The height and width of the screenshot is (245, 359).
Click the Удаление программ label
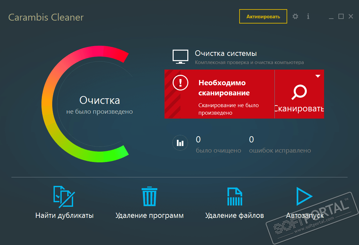click(x=149, y=216)
